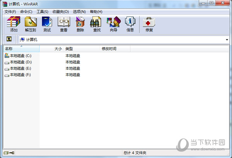Go up one folder level
The width and height of the screenshot is (232, 158).
click(9, 39)
